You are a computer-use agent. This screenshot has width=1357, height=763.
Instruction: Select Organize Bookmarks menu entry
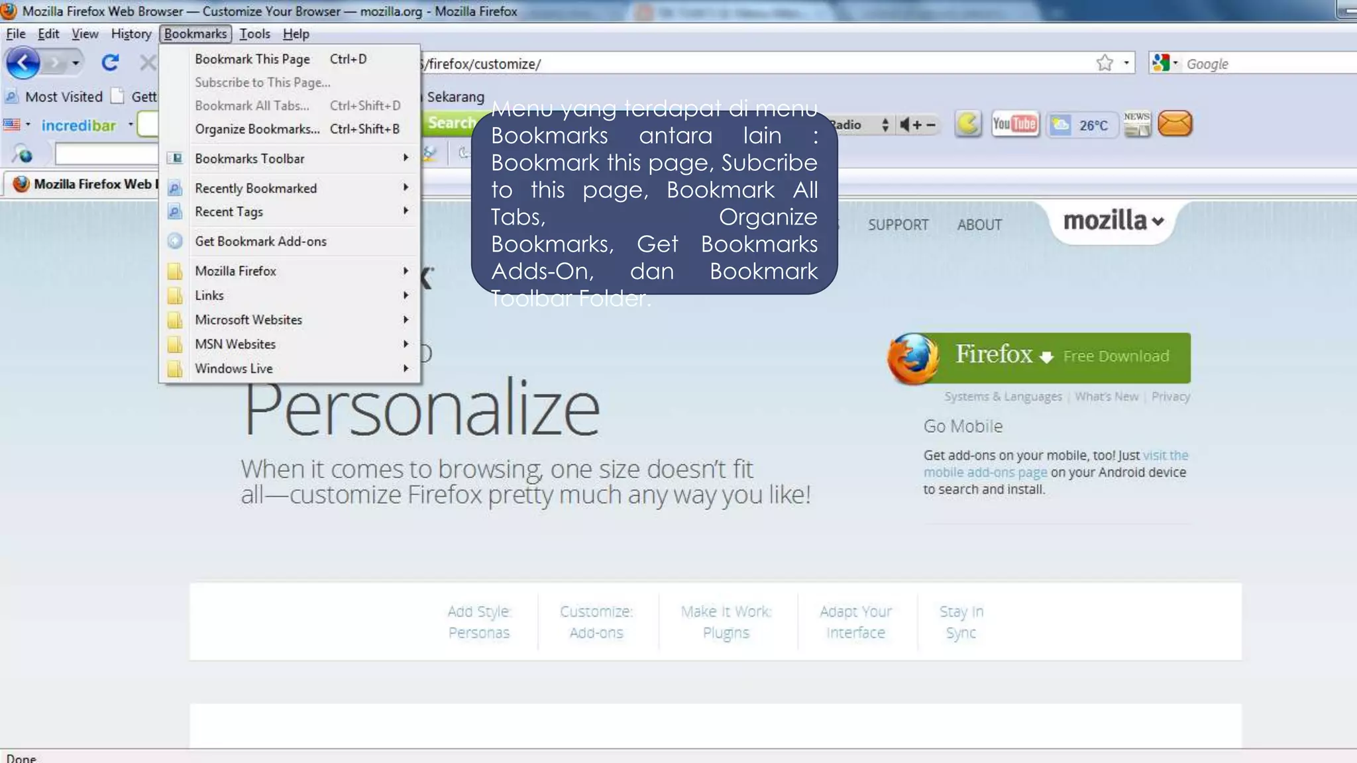(290, 129)
